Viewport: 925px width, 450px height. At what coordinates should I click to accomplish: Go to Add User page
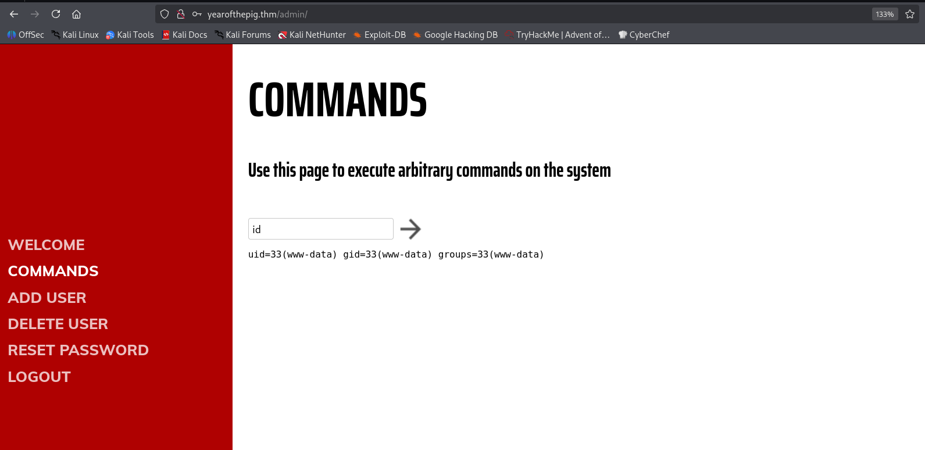click(x=47, y=298)
